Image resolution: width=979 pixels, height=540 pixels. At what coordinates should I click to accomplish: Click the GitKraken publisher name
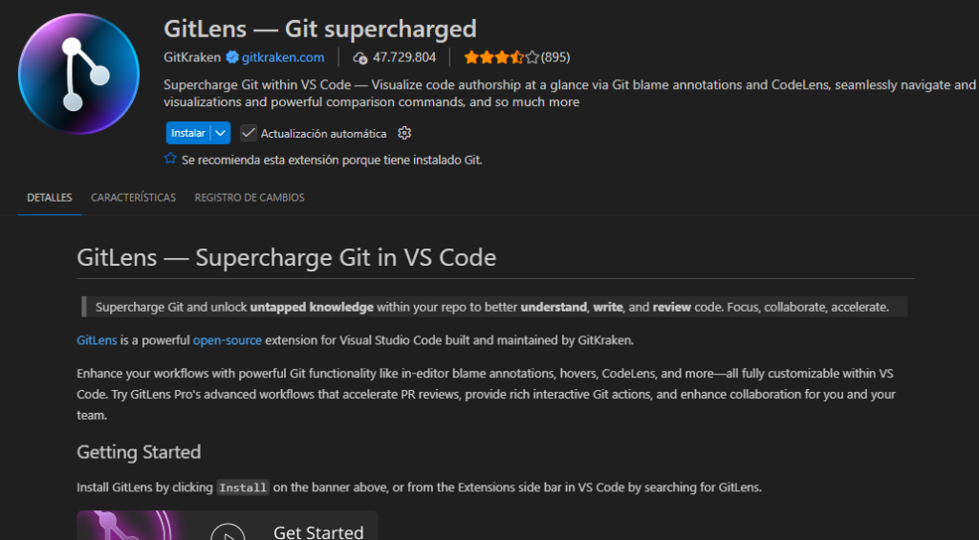tap(192, 57)
